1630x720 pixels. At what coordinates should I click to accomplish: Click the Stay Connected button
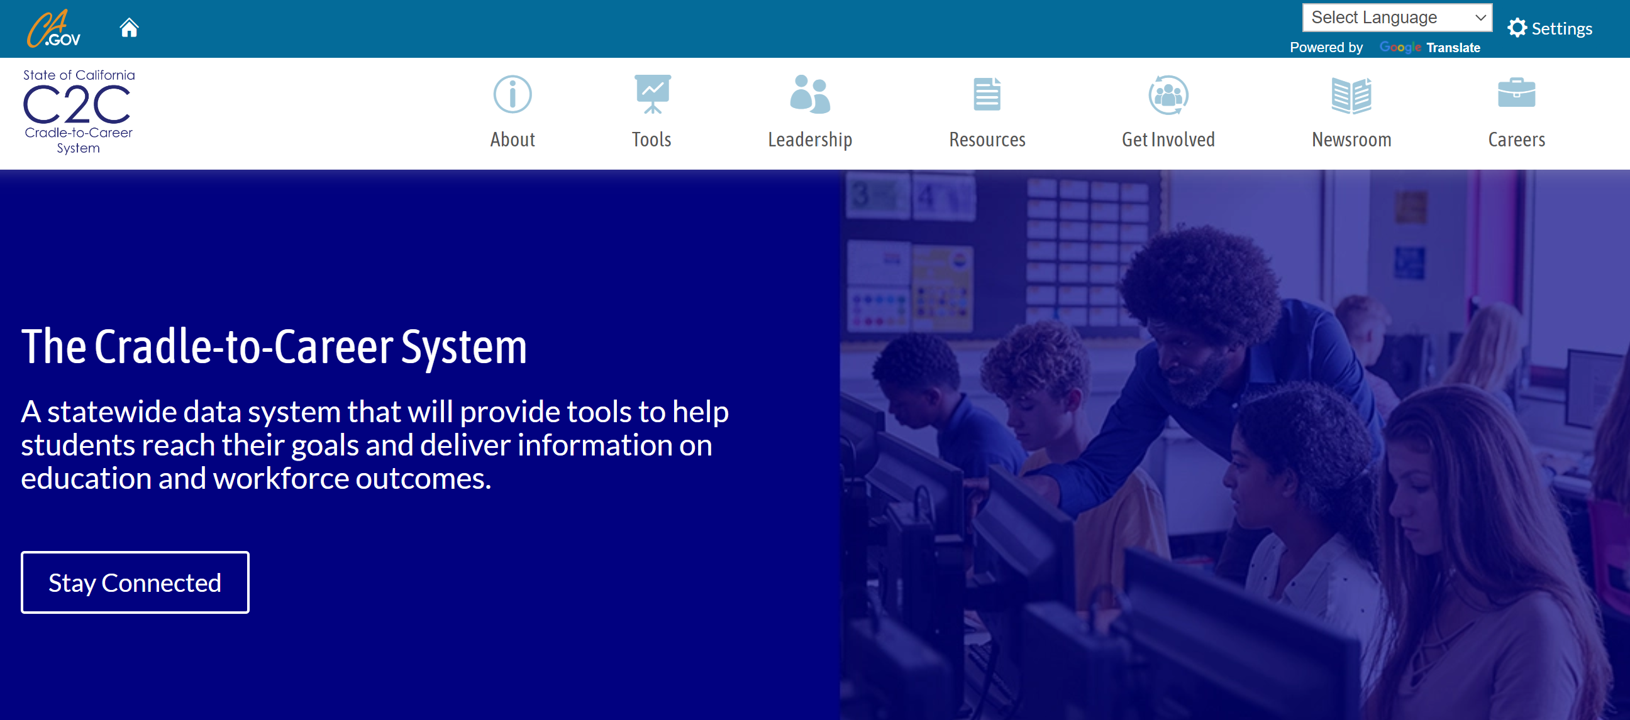point(135,582)
